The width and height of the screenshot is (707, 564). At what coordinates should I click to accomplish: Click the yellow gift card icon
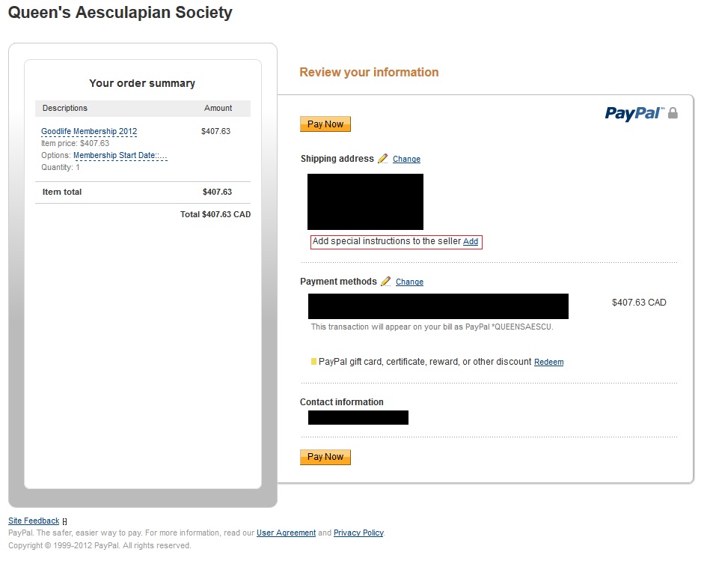pos(313,362)
